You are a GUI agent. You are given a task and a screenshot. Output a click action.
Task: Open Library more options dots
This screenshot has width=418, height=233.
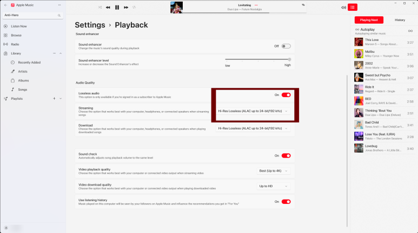tap(55, 53)
